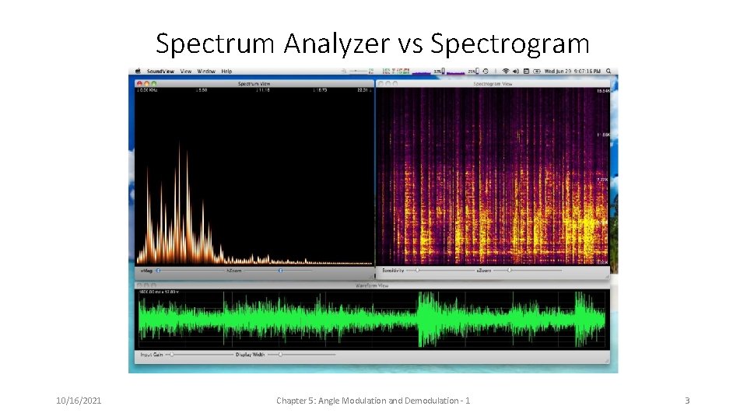This screenshot has width=747, height=420.
Task: Click the slide page number 3
Action: tap(687, 401)
